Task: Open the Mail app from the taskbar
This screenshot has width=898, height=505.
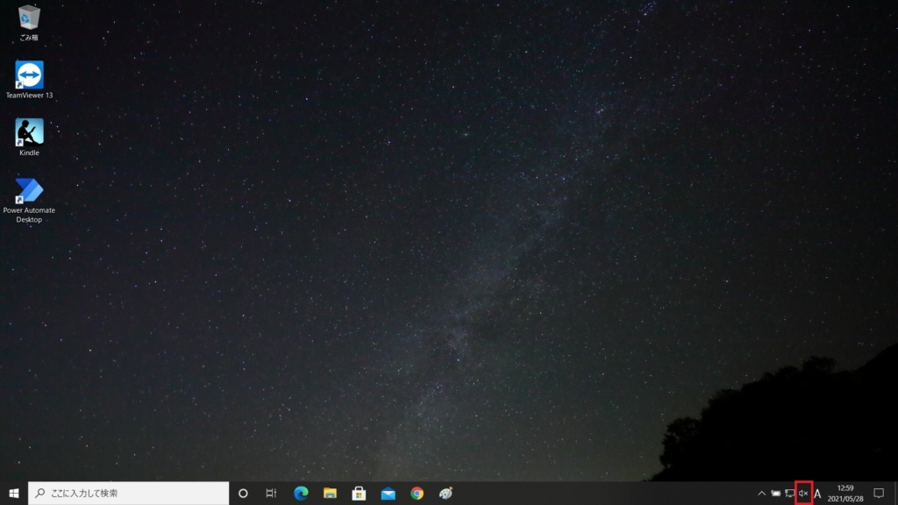Action: 388,493
